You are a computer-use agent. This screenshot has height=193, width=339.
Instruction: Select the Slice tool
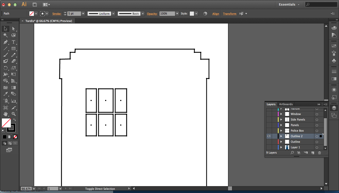pyautogui.click(x=14, y=108)
